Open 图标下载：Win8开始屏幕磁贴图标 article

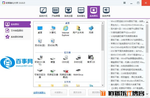pos(127,59)
